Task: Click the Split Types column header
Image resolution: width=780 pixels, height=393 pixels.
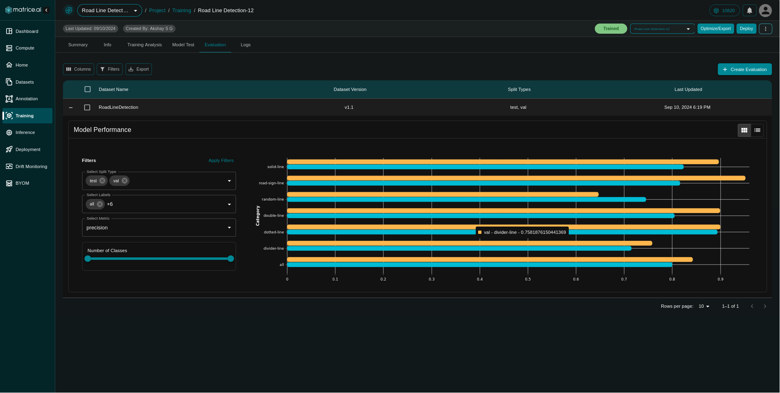Action: point(519,89)
